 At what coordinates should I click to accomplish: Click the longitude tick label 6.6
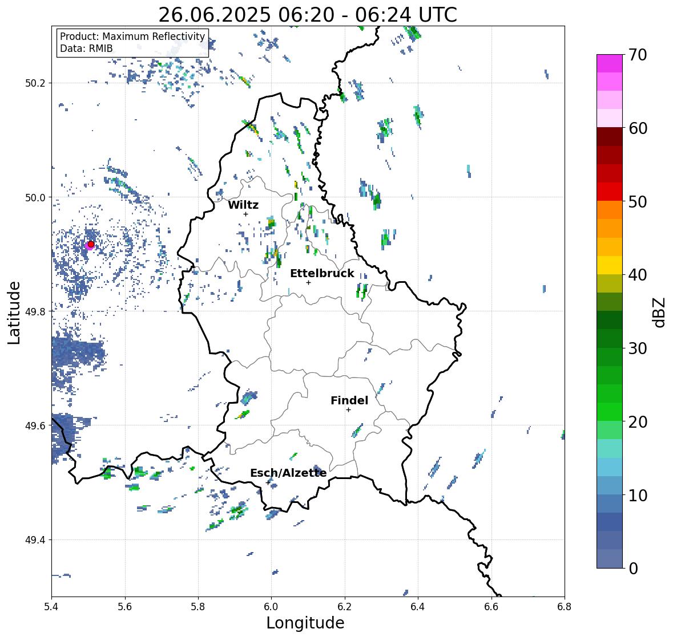491,607
